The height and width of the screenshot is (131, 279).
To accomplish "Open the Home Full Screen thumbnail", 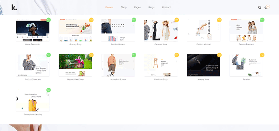I will 118,65.
